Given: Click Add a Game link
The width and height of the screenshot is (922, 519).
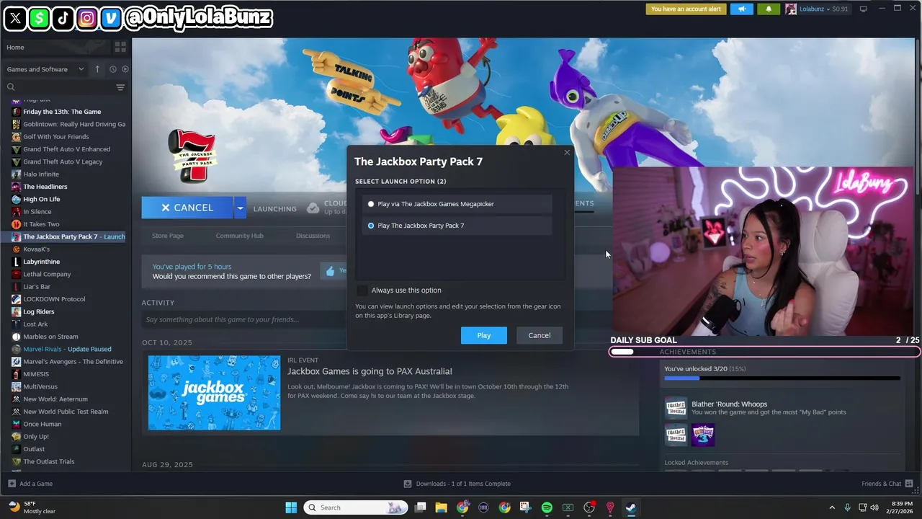Looking at the screenshot, I should (36, 484).
